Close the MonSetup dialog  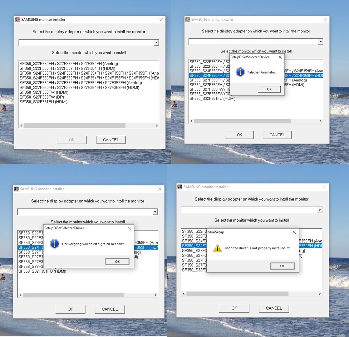(x=294, y=232)
